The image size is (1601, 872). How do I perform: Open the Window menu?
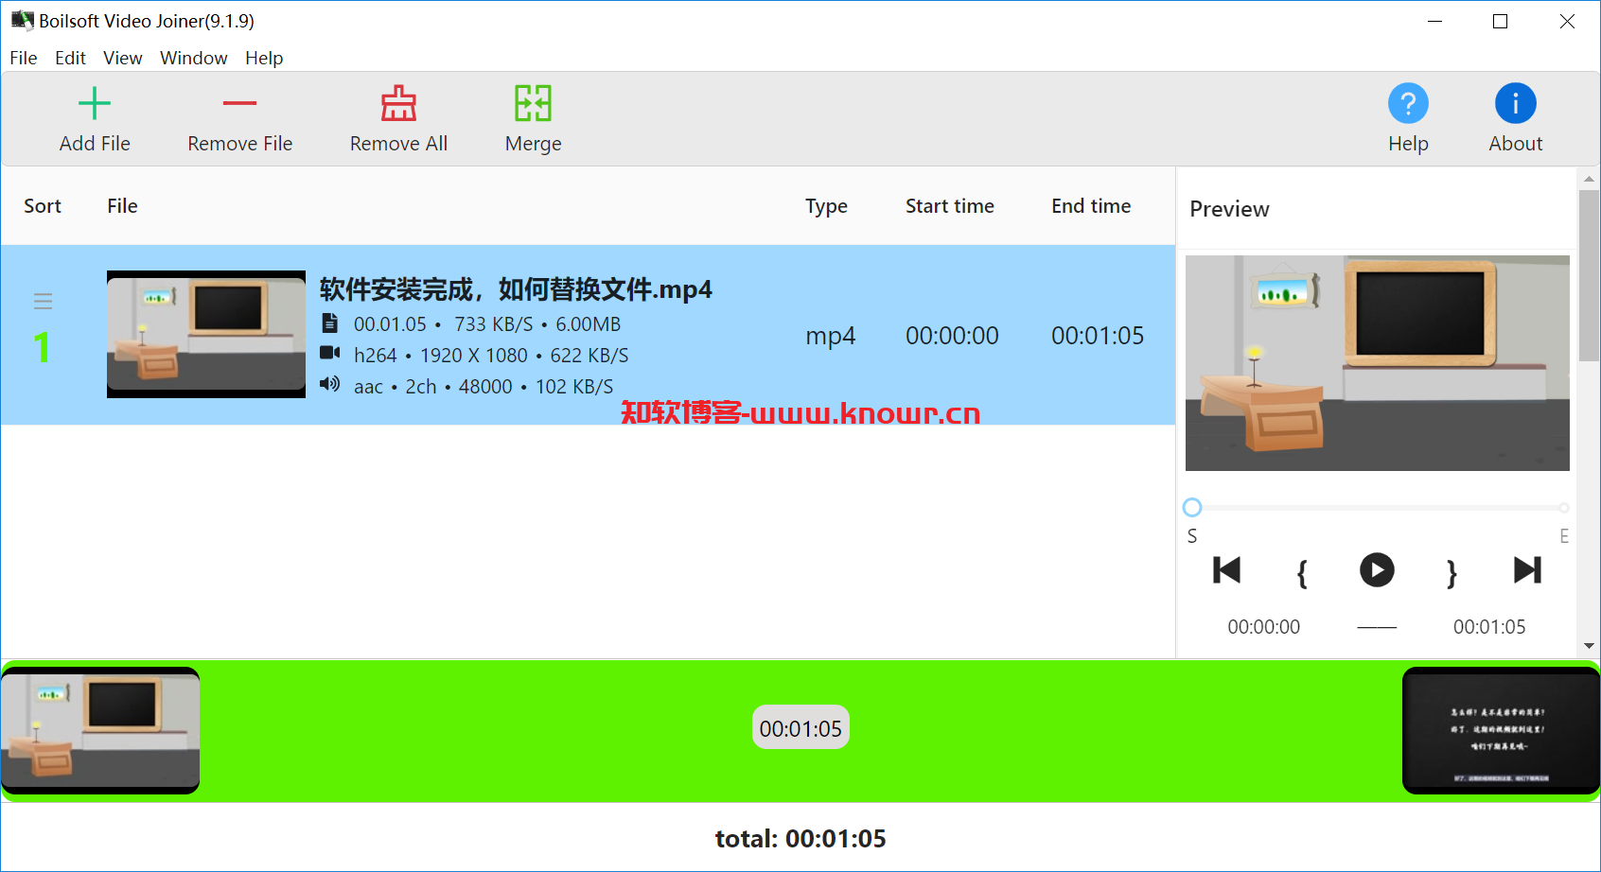[x=194, y=58]
